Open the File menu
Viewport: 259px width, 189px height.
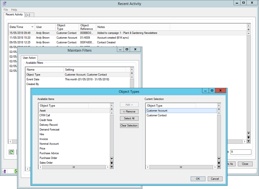click(6, 10)
